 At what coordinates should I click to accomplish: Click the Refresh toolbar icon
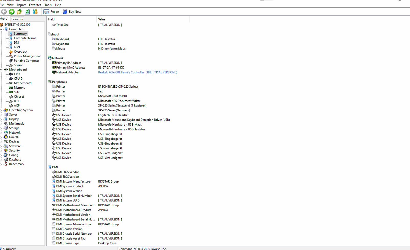(x=27, y=11)
